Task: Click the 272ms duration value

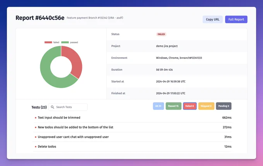Action: pos(227,127)
